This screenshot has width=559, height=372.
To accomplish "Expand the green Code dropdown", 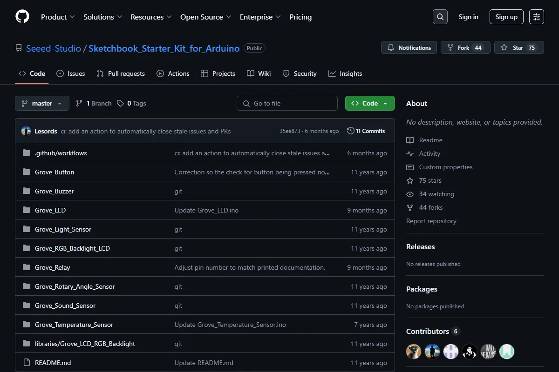I will tap(370, 103).
